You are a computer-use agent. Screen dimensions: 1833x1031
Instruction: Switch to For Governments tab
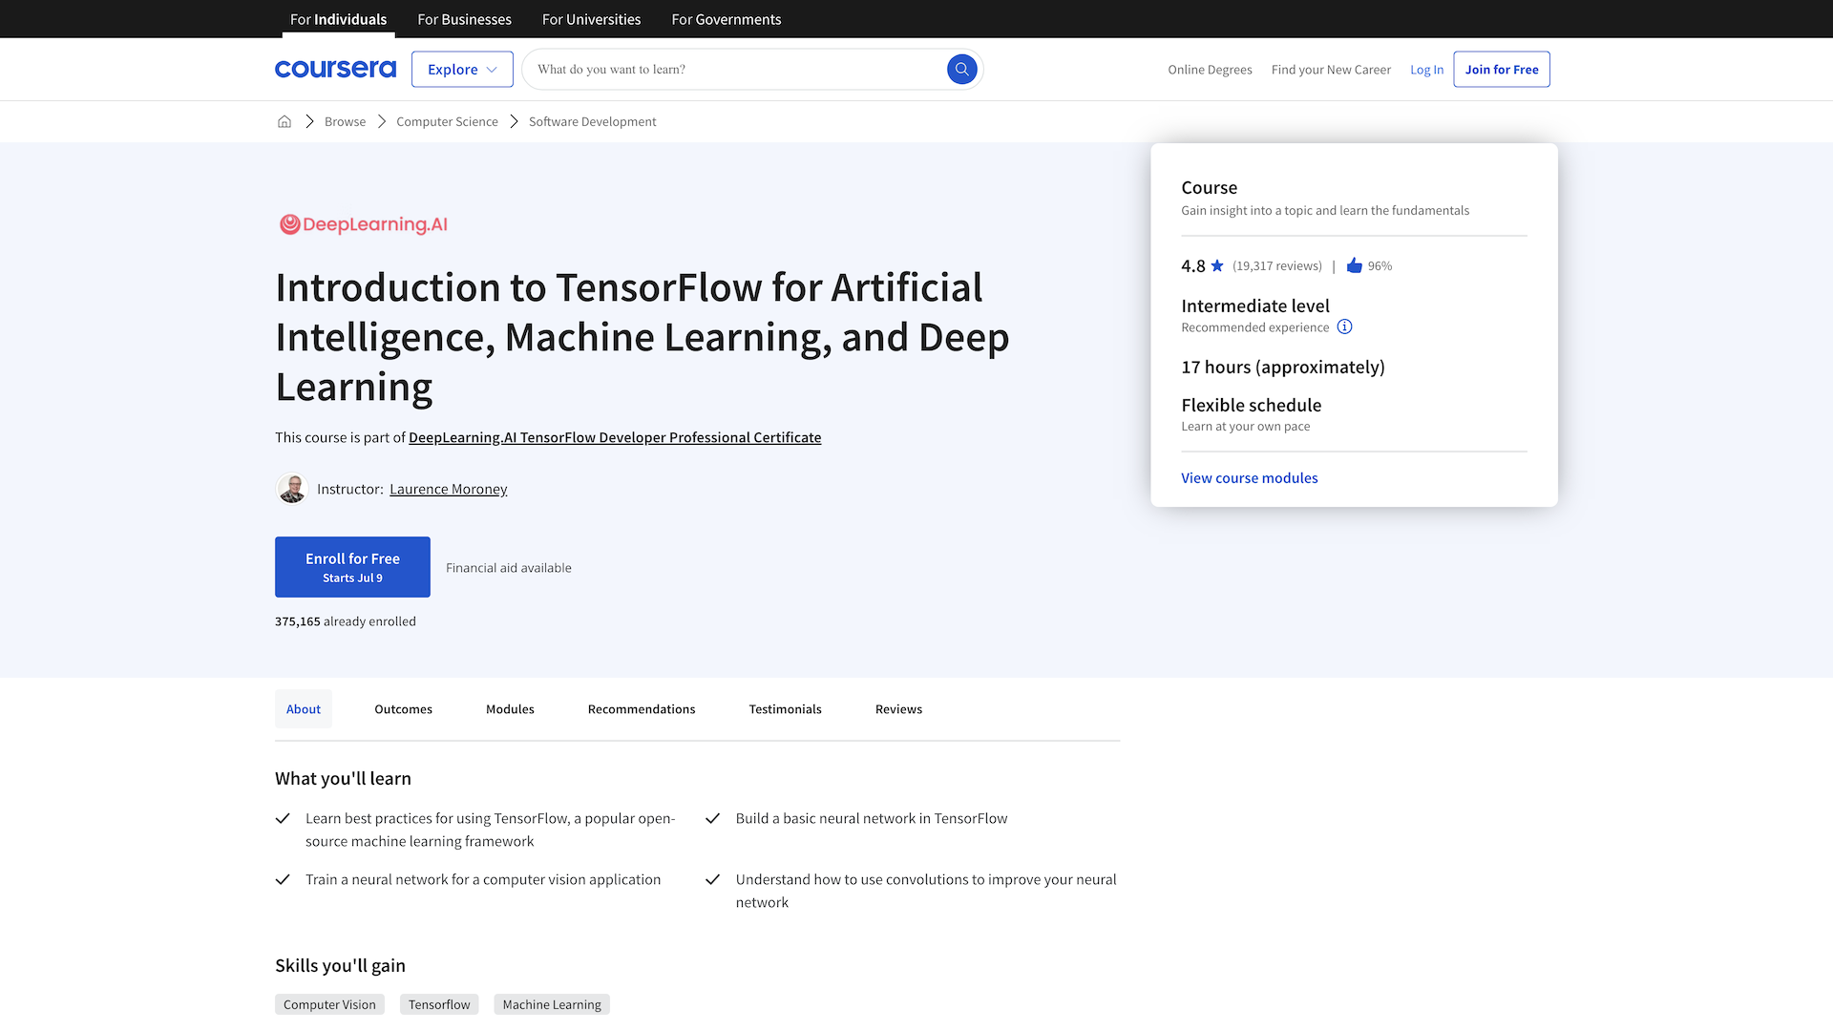coord(726,19)
